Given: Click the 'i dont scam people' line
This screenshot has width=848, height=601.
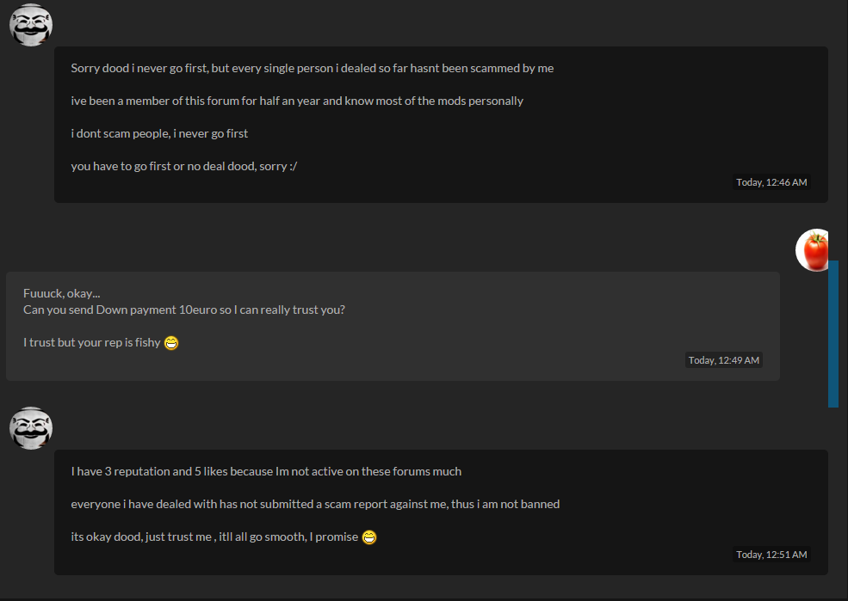Looking at the screenshot, I should [159, 133].
